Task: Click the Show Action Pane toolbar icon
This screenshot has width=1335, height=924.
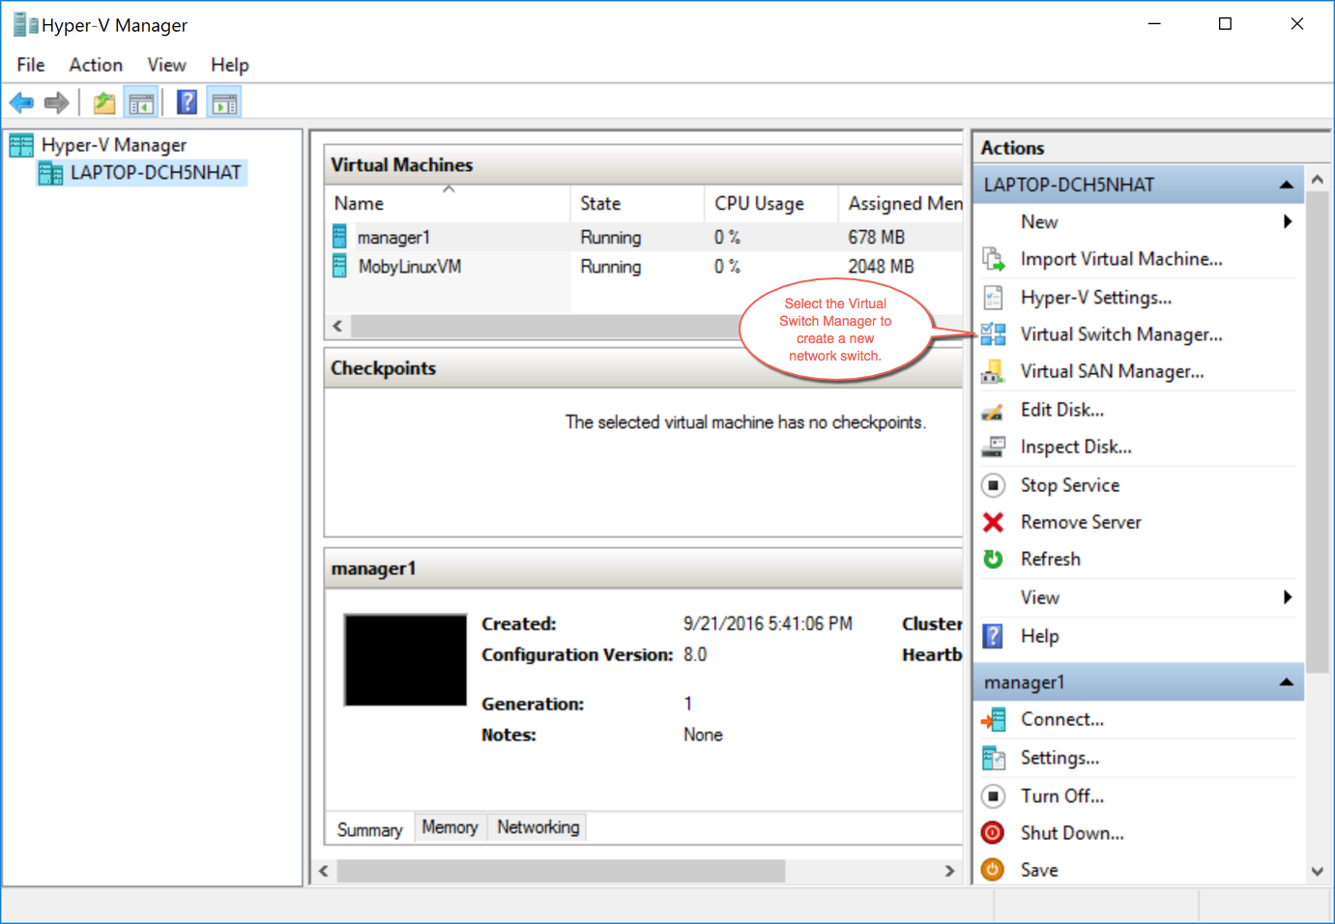Action: [223, 101]
